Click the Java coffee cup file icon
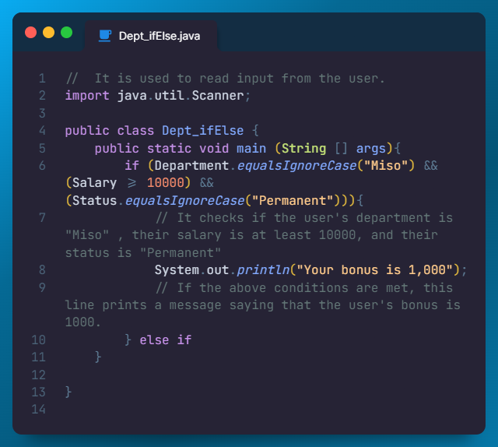This screenshot has height=447, width=498. click(105, 36)
